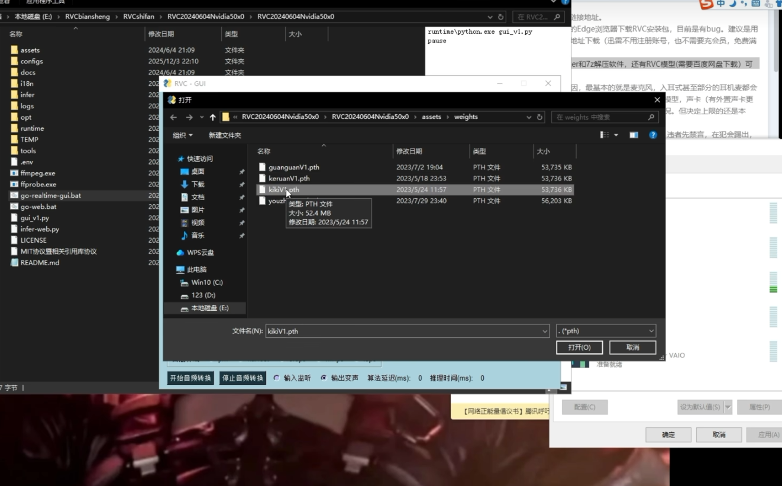782x486 pixels.
Task: Select 本地磁盘 (E:) drive in dialog
Action: (209, 308)
